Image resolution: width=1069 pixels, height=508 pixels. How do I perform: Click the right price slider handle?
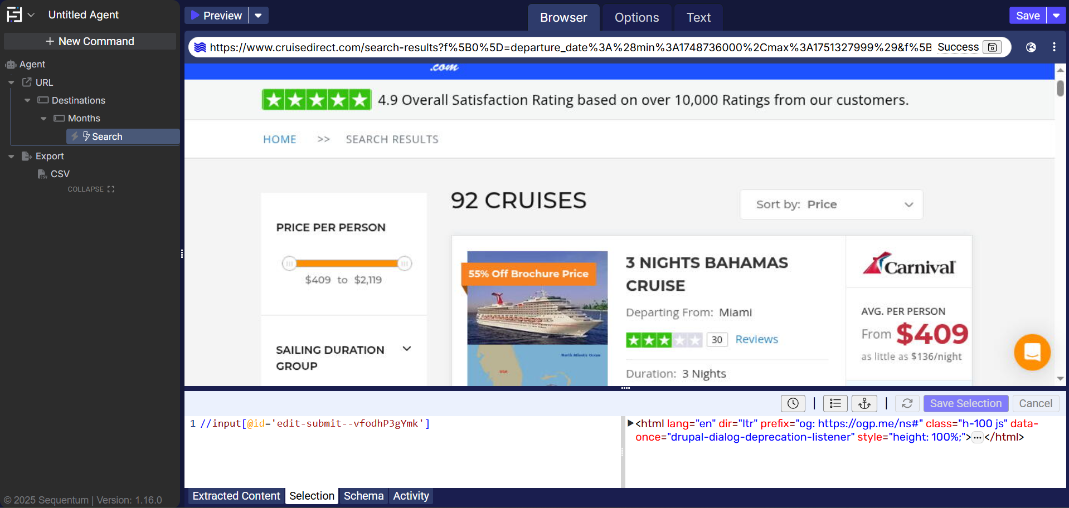click(x=405, y=263)
